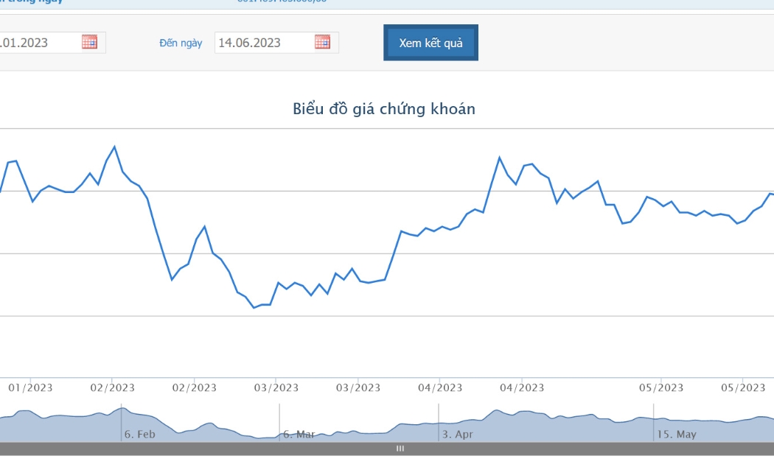Click the April peak on the price line
Image resolution: width=774 pixels, height=464 pixels.
tap(500, 158)
